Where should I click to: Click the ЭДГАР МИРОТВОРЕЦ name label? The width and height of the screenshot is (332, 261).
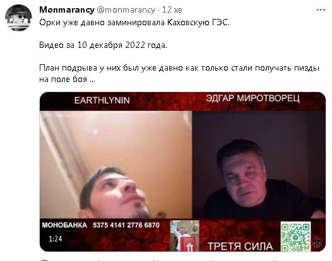[x=253, y=98]
